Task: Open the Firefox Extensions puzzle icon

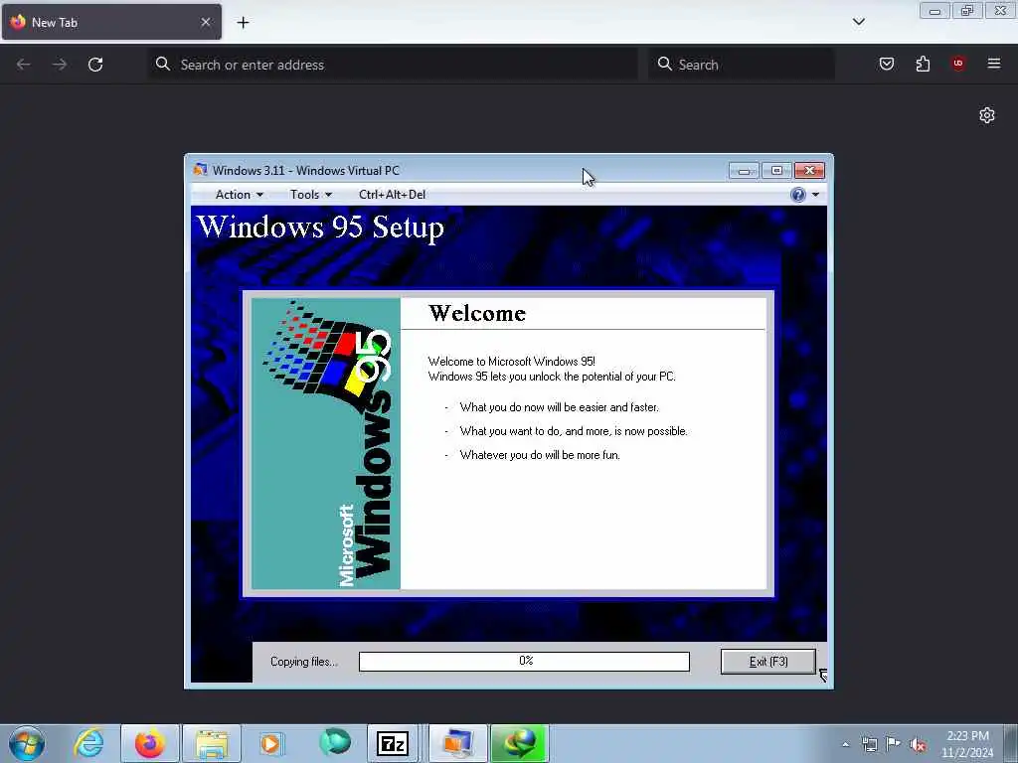Action: point(923,64)
